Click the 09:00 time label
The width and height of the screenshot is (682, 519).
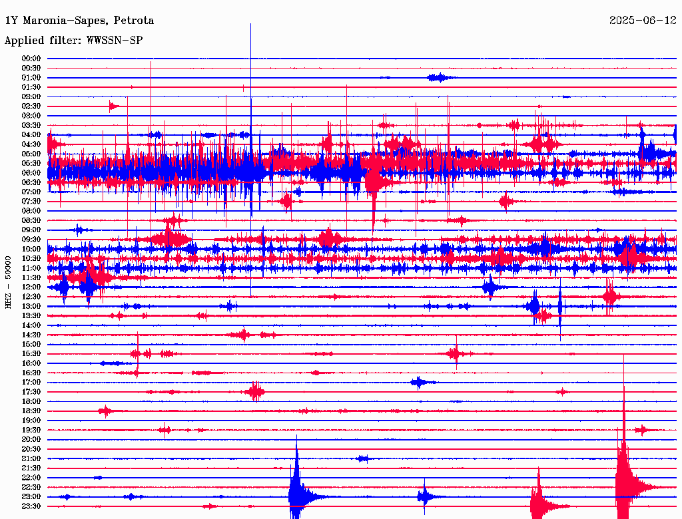(31, 230)
